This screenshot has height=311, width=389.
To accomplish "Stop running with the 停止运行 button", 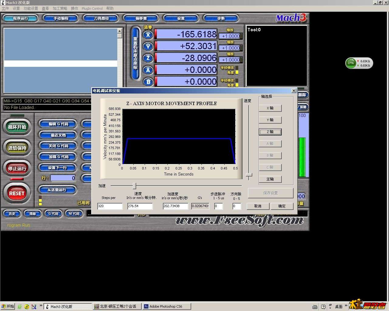I will [x=17, y=168].
